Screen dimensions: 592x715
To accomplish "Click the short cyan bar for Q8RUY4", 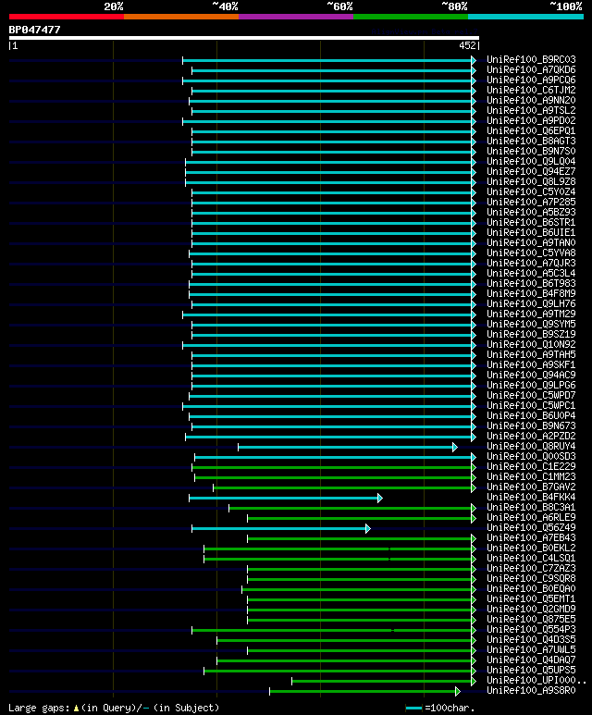I will point(345,447).
